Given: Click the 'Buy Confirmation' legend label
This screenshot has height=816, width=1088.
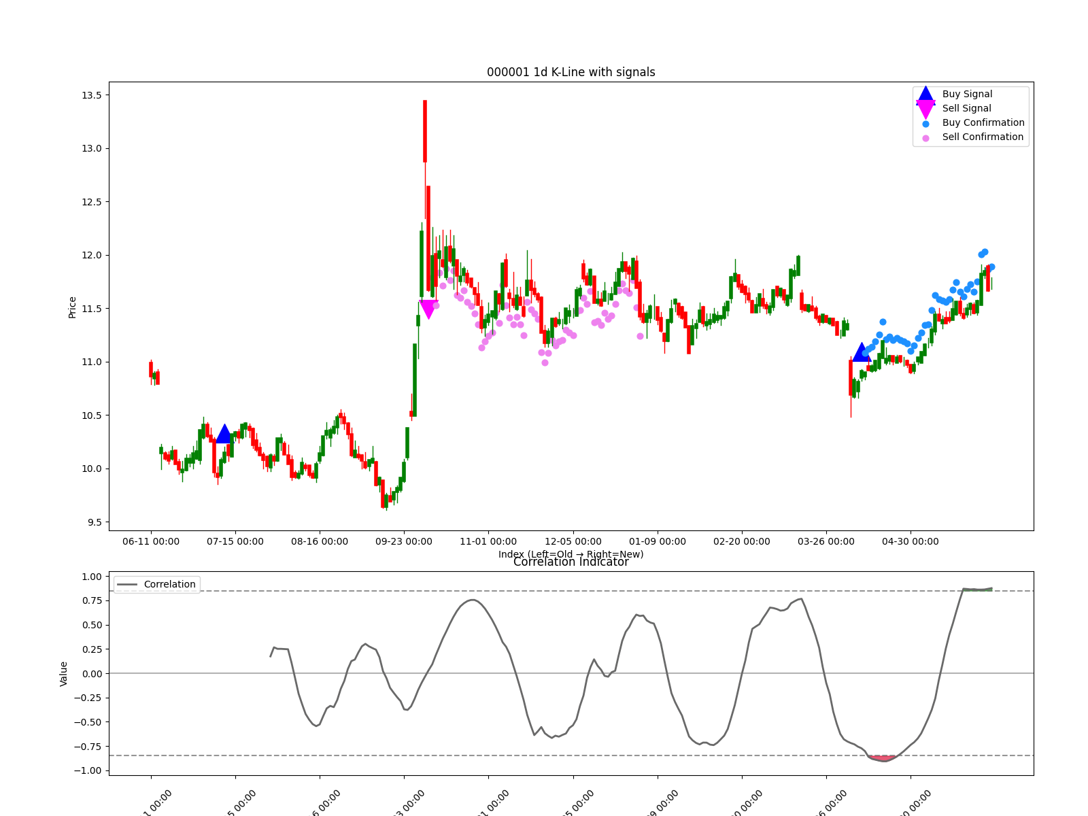Looking at the screenshot, I should [x=983, y=123].
